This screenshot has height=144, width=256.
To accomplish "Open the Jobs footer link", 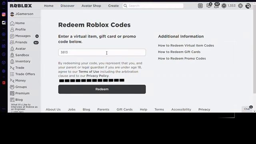I will point(72,110).
